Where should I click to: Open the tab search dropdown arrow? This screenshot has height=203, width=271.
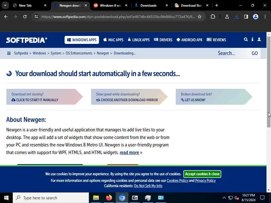[x=5, y=5]
